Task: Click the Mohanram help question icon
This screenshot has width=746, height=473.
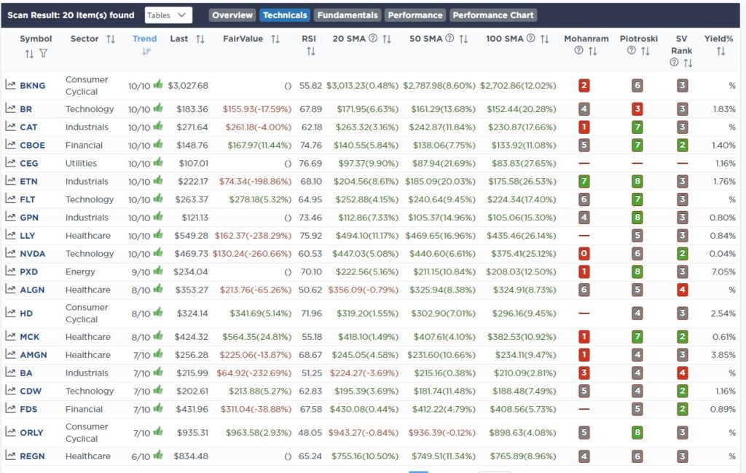Action: 578,50
